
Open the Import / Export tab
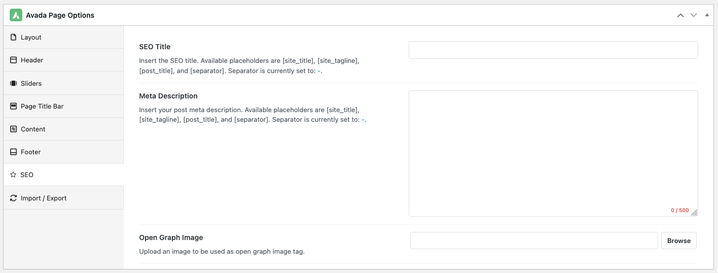click(x=63, y=198)
